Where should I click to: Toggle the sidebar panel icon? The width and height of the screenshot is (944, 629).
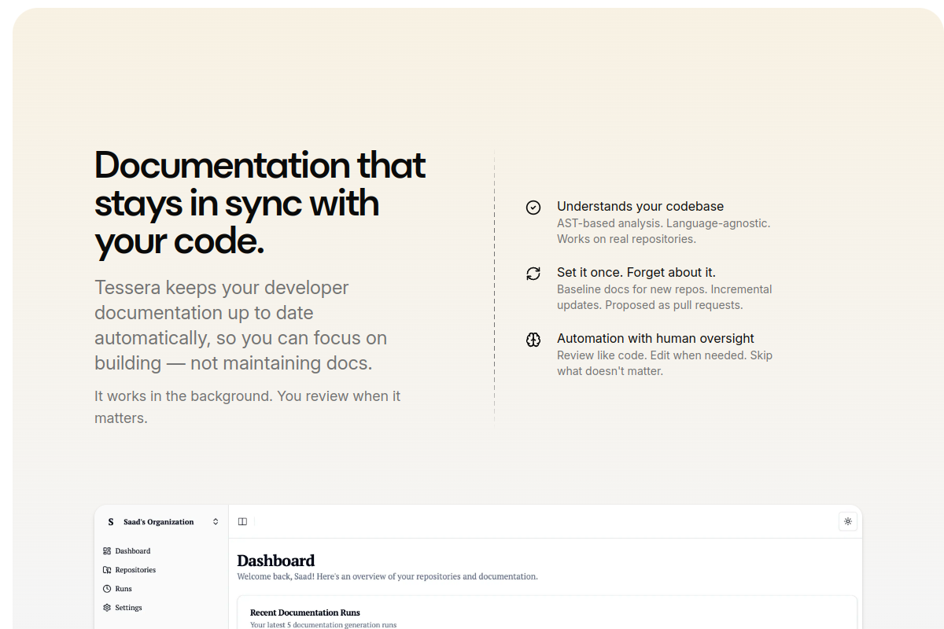(x=242, y=521)
